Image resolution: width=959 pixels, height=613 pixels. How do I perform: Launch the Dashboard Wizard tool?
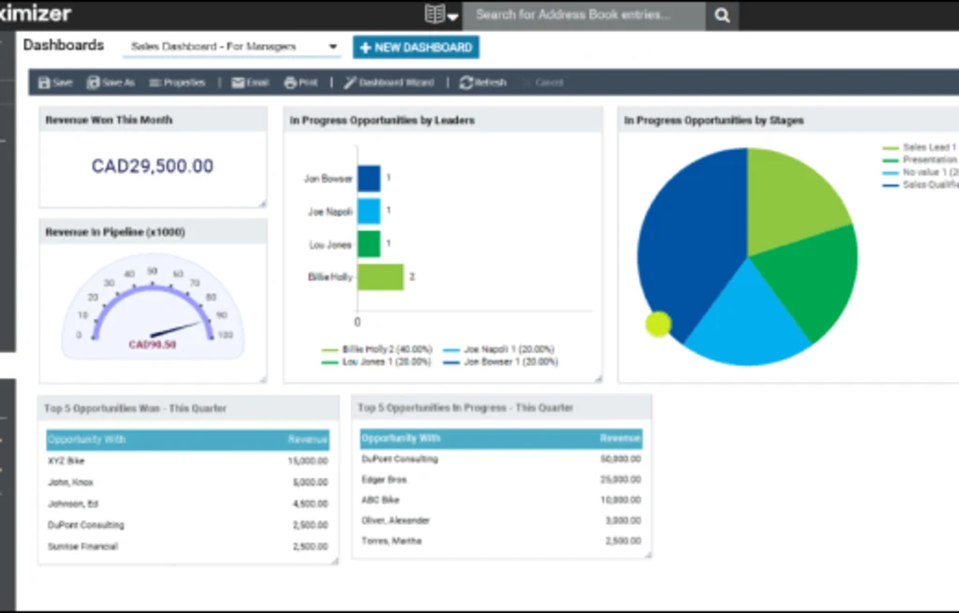pyautogui.click(x=389, y=82)
